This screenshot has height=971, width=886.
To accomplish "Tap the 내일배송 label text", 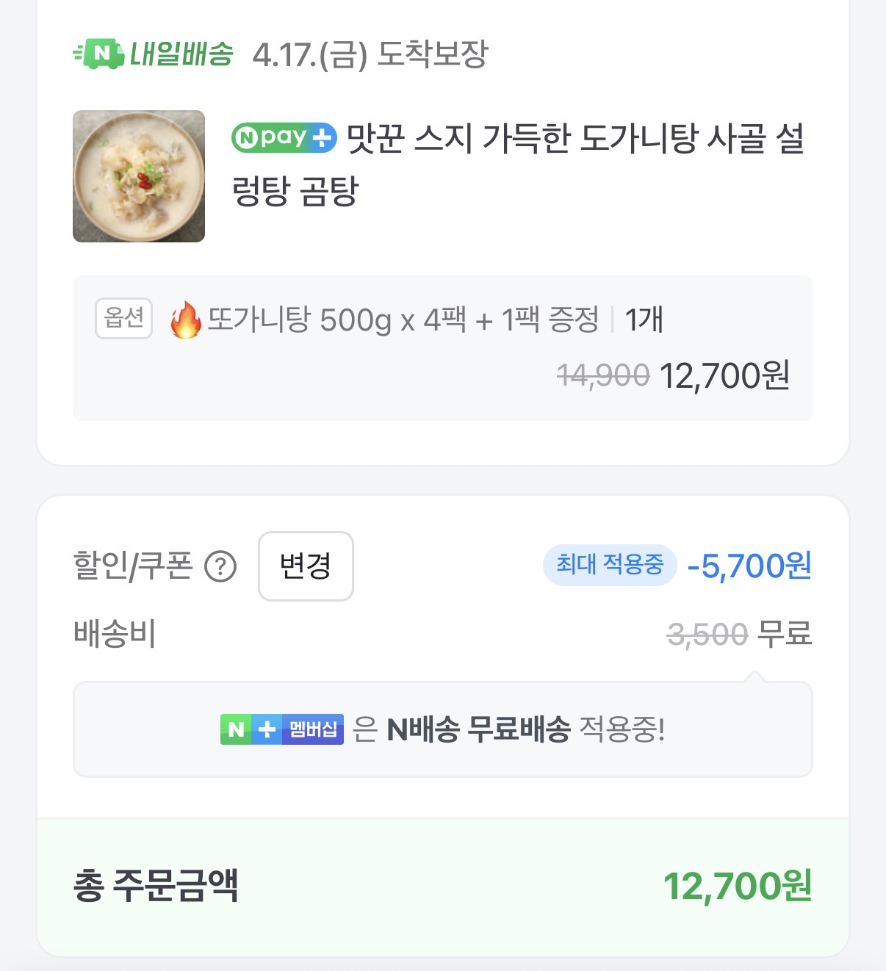I will (x=181, y=54).
